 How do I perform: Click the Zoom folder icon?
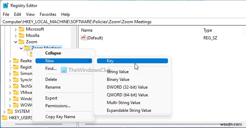[21, 42]
